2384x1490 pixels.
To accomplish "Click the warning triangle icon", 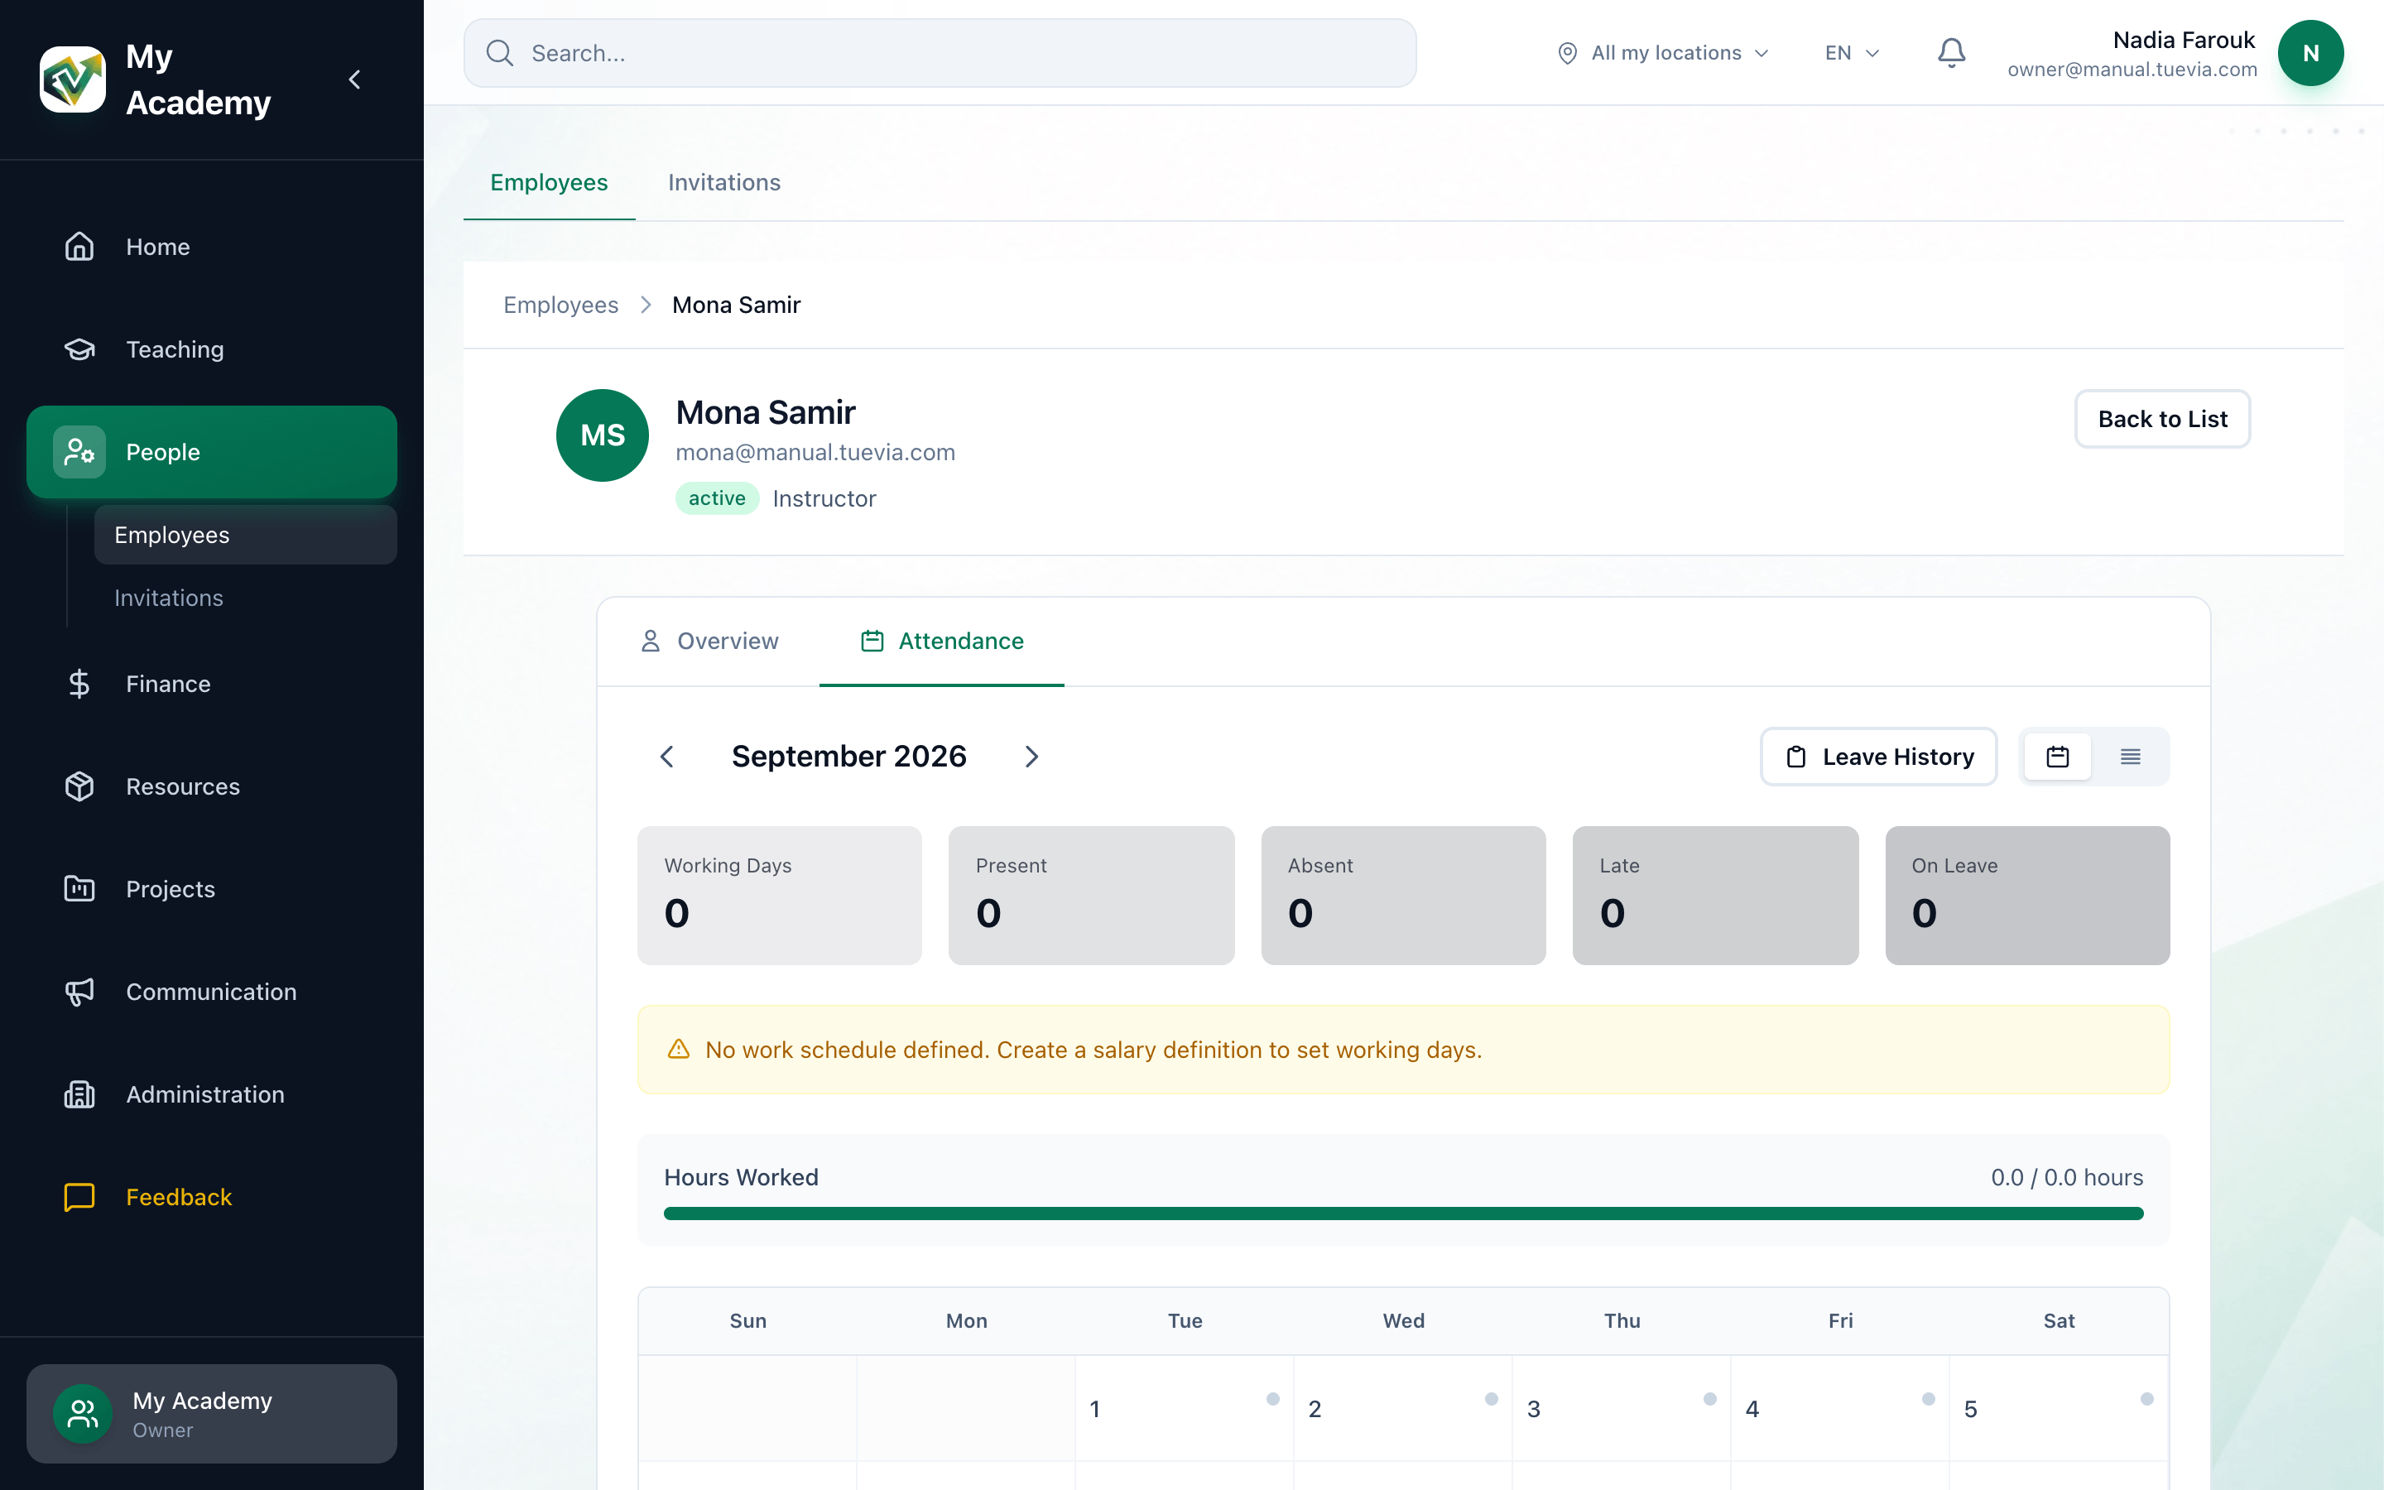I will coord(679,1050).
